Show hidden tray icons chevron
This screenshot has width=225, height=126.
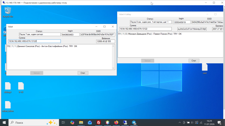180,123
